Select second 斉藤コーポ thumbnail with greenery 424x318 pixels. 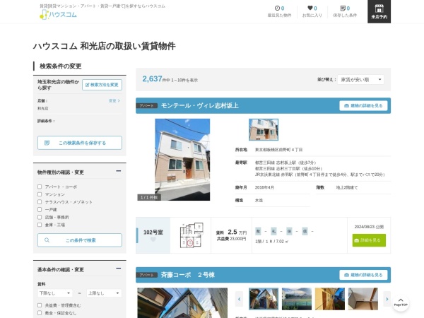click(297, 299)
